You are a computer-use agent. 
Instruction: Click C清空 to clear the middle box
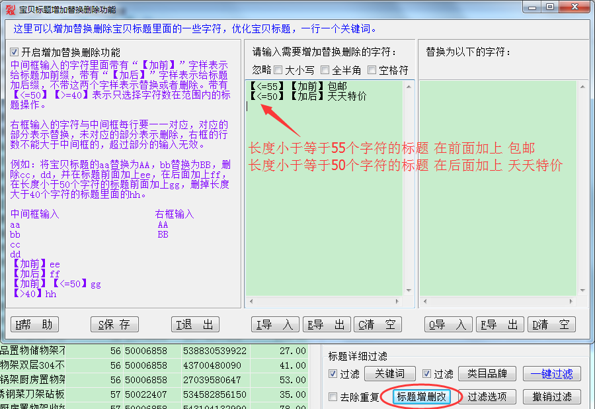pyautogui.click(x=377, y=324)
